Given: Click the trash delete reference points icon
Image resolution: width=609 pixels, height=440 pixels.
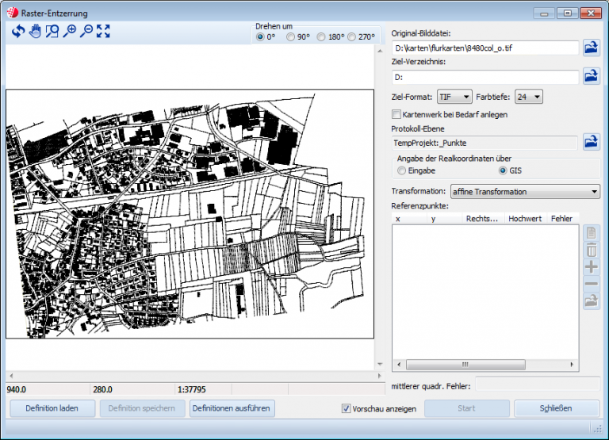Looking at the screenshot, I should coord(591,250).
